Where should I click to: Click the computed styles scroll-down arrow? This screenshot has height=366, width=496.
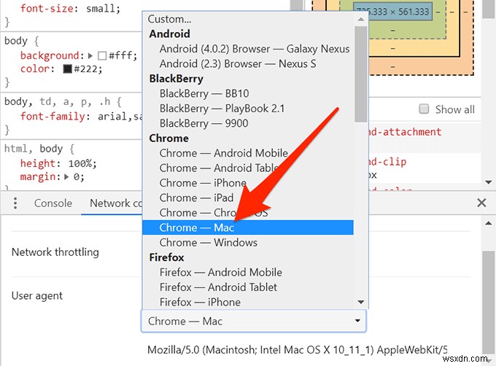click(x=488, y=182)
